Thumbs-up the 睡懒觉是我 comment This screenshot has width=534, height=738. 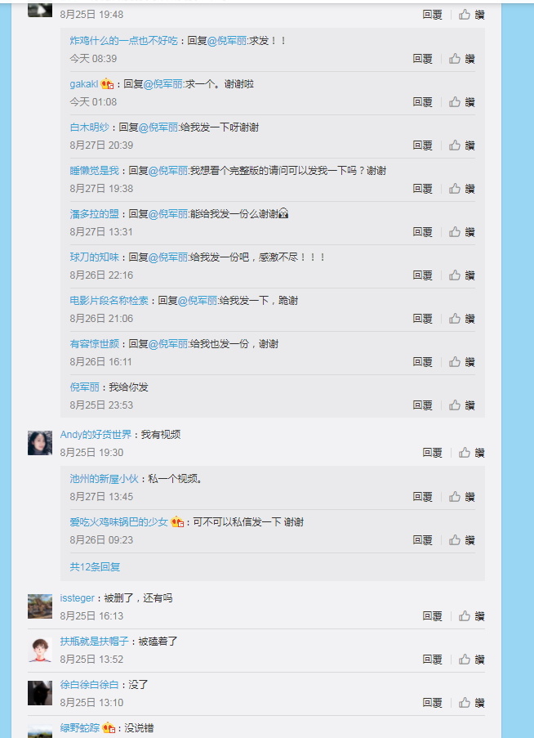pos(461,189)
